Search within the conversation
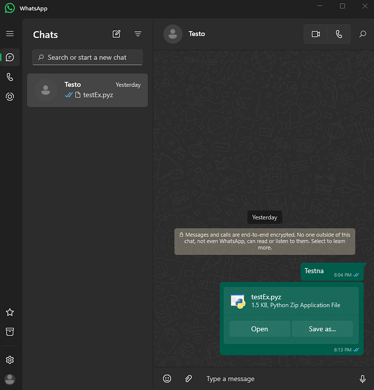Screen dimensions: 374x390 (x=363, y=34)
